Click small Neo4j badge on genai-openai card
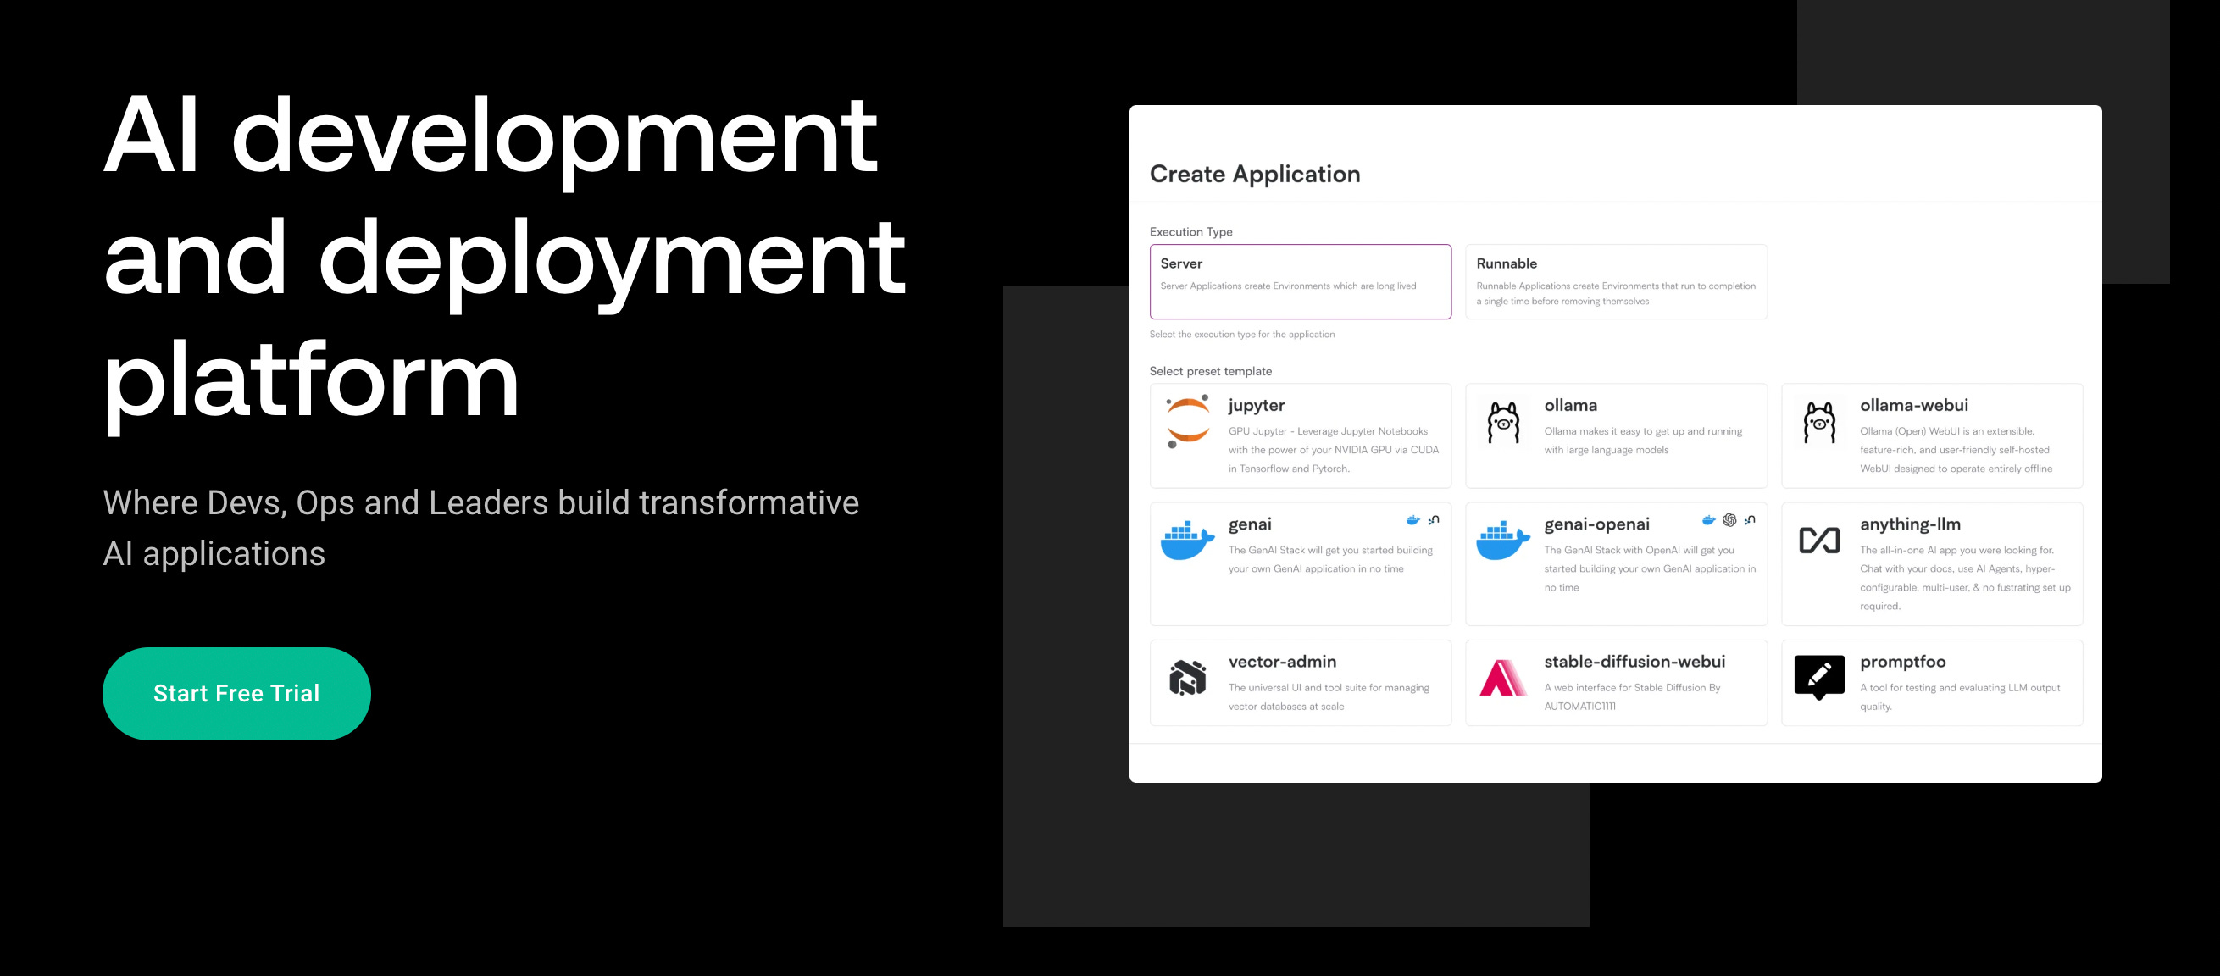This screenshot has width=2220, height=976. (x=1750, y=520)
